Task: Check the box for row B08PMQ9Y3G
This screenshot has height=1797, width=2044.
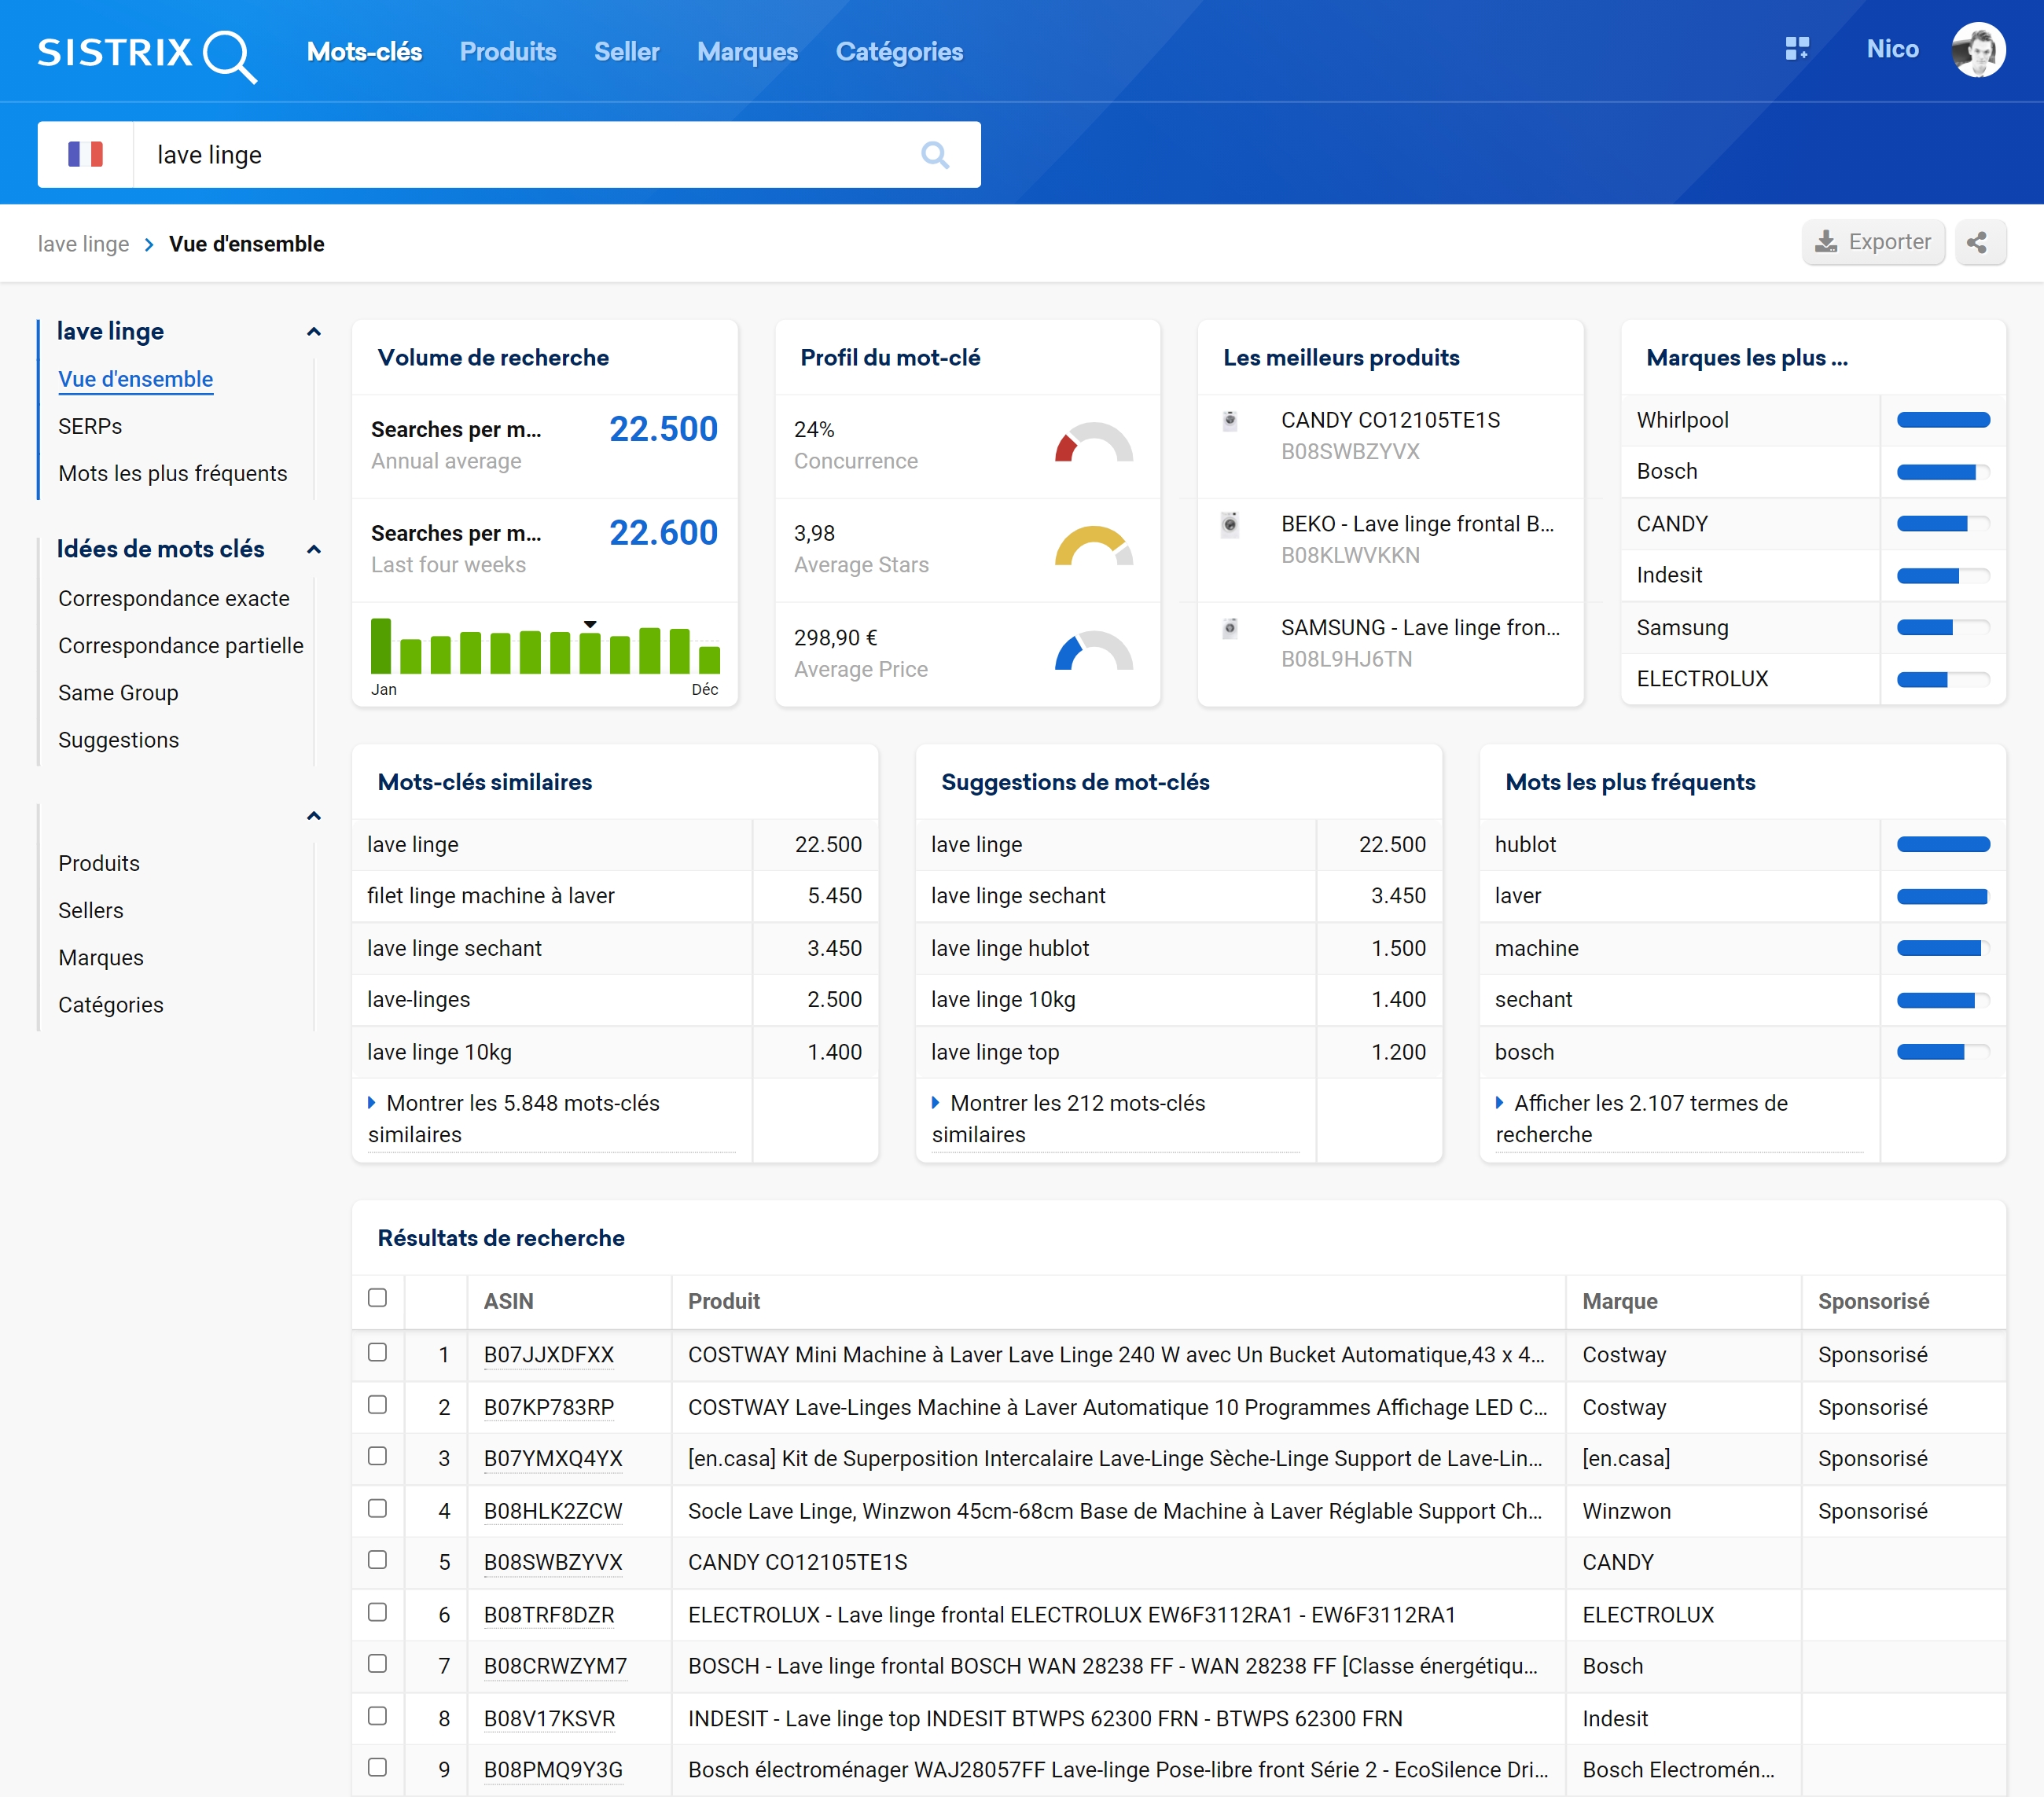Action: pos(377,1767)
